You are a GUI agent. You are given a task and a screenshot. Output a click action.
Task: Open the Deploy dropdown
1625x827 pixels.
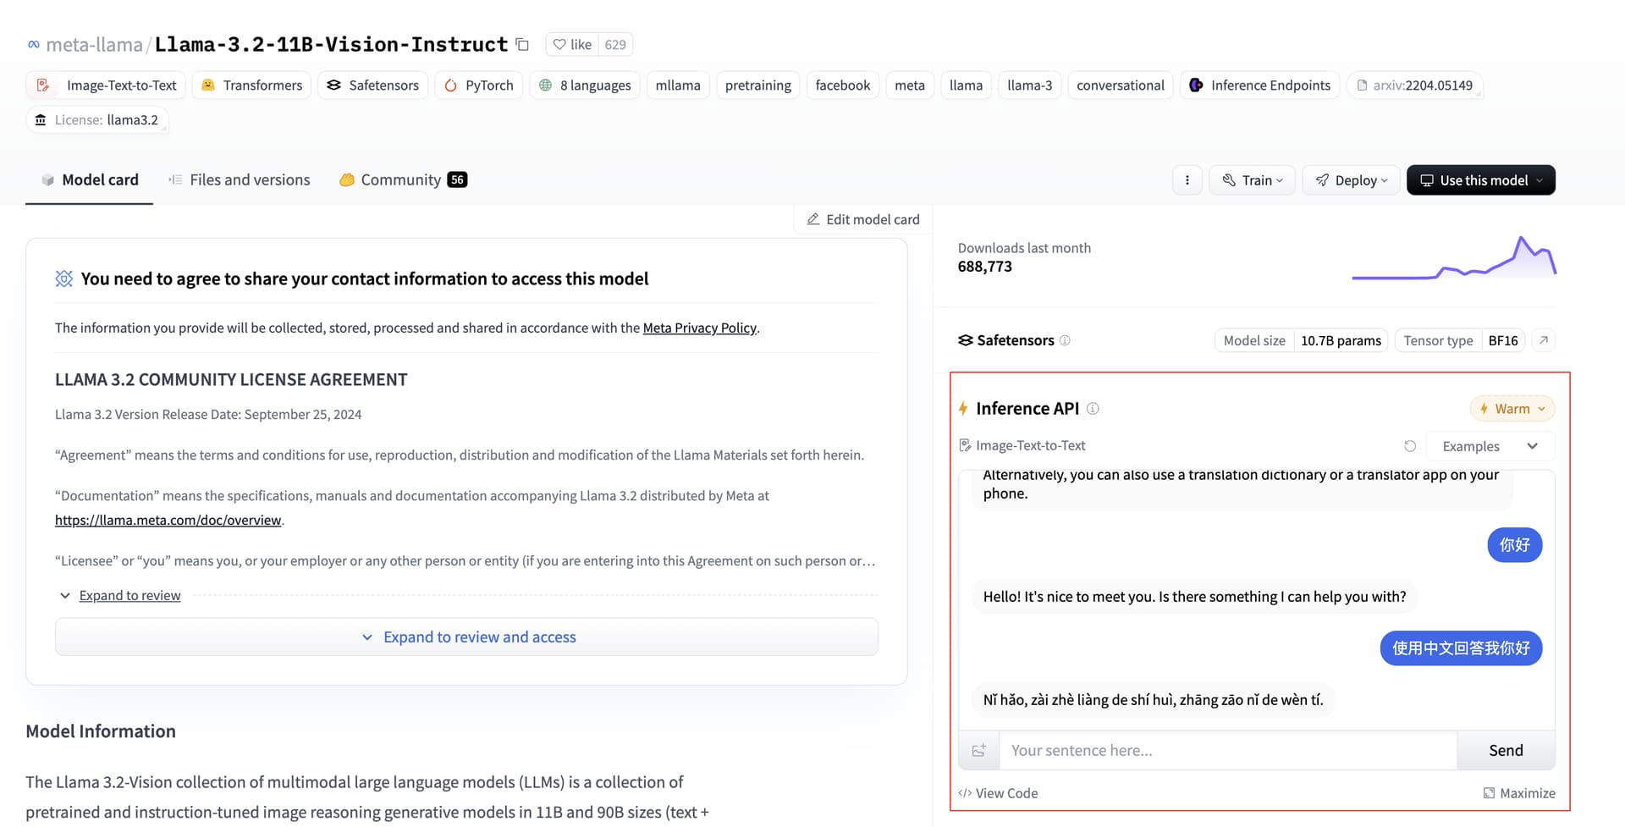(x=1351, y=179)
